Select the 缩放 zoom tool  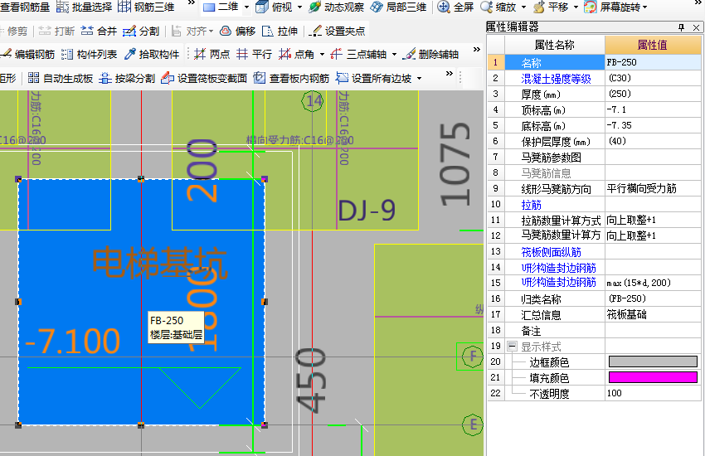click(x=498, y=7)
